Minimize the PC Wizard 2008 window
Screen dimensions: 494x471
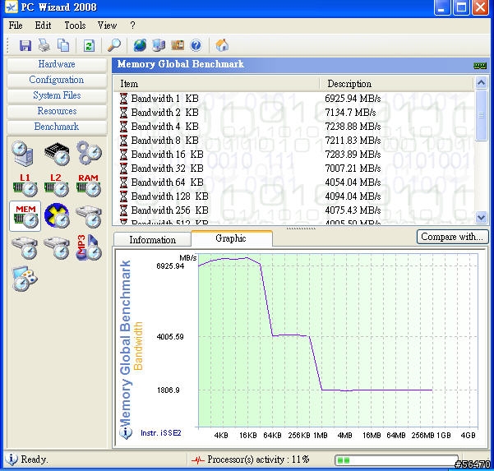tap(441, 7)
